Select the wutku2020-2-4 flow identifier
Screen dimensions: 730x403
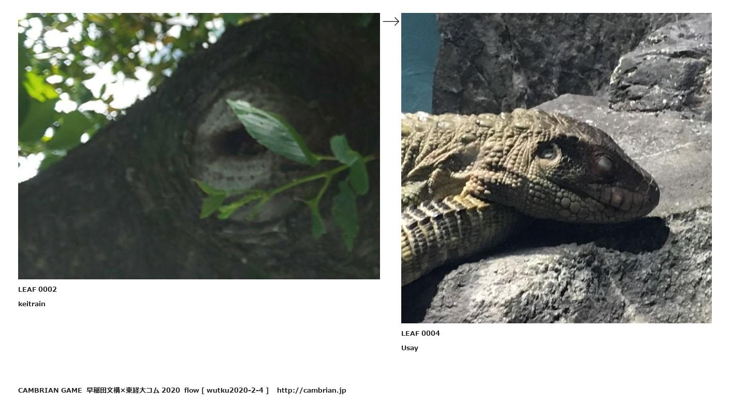236,390
